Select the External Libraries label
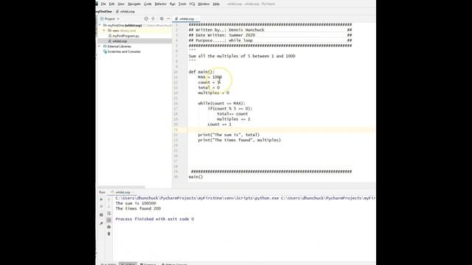Screen dimensions: 472x265 [x=119, y=46]
